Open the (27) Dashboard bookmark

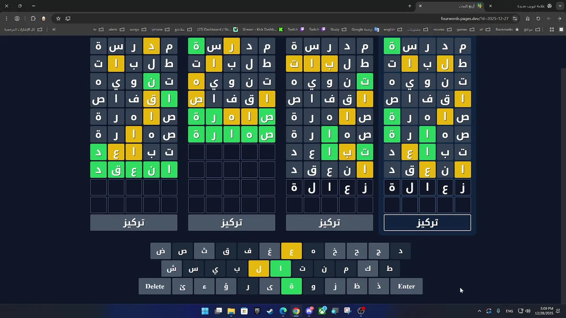217,30
